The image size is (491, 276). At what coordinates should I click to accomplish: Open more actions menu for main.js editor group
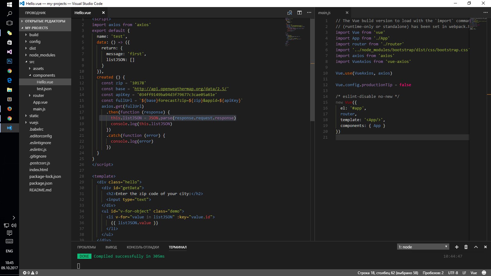pyautogui.click(x=485, y=13)
